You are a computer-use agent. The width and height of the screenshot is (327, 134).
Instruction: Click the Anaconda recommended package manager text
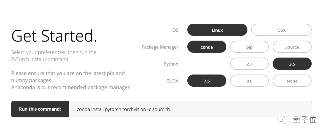pyautogui.click(x=70, y=87)
